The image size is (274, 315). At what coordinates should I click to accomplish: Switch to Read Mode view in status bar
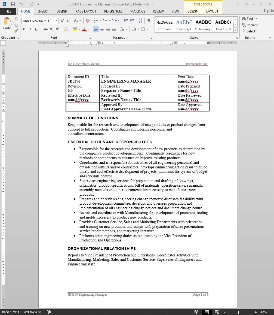196,312
